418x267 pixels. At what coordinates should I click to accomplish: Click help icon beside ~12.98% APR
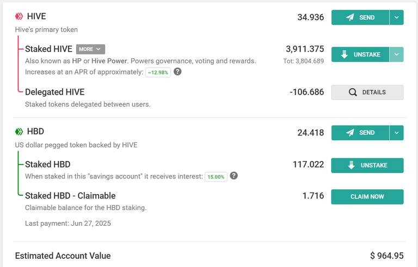click(x=177, y=72)
